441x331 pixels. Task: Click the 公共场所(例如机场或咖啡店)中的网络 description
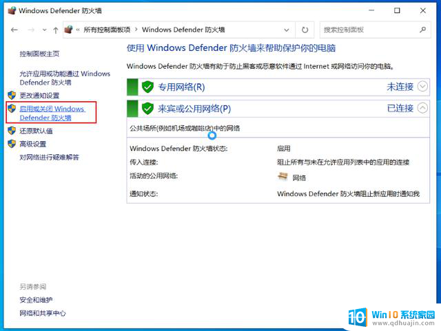tap(185, 129)
